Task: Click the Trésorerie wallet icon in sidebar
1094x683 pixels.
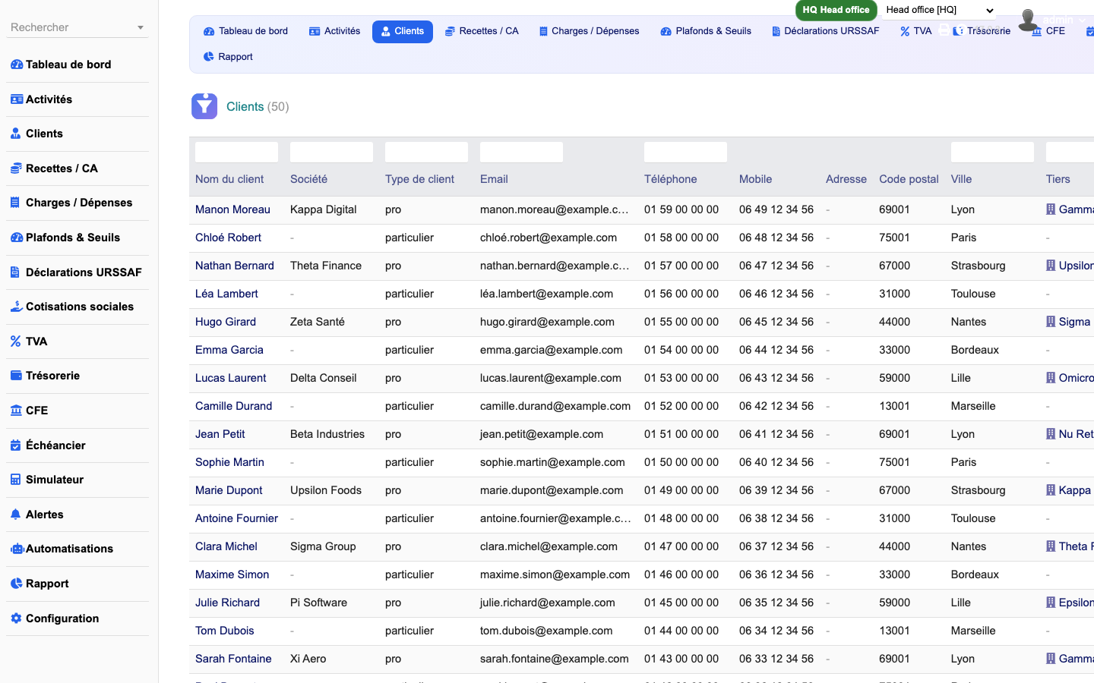Action: coord(16,376)
